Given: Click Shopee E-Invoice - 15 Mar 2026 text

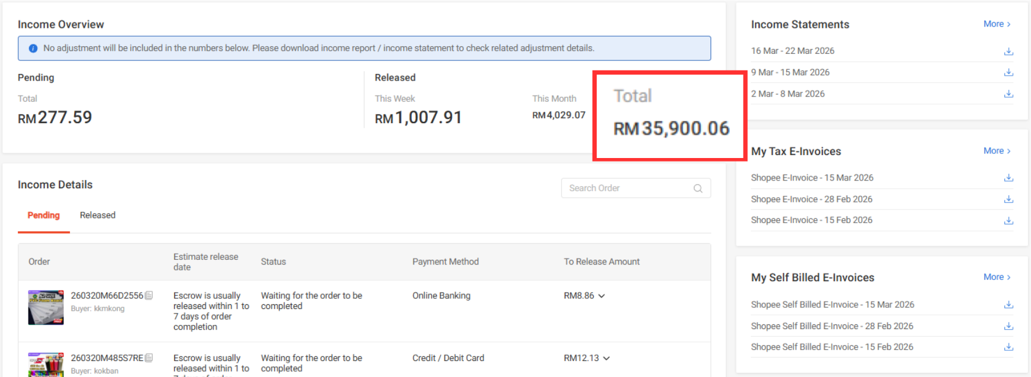Looking at the screenshot, I should [812, 178].
